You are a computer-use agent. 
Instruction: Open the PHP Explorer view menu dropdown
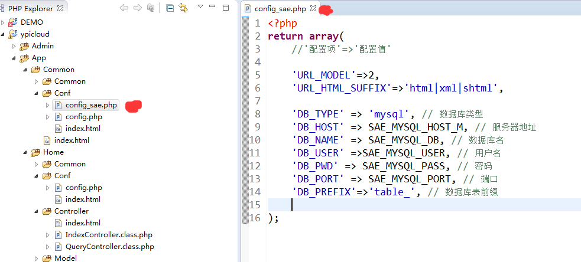click(x=200, y=7)
